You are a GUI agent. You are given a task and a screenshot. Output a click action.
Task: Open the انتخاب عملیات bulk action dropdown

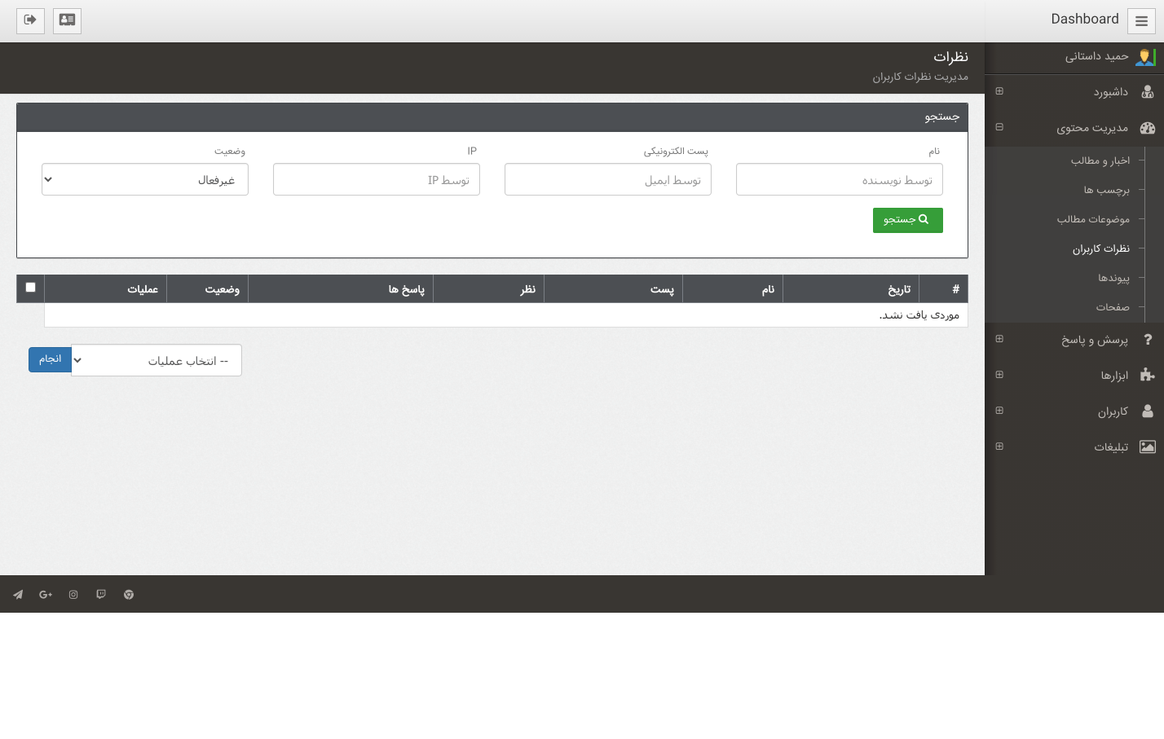tap(157, 361)
